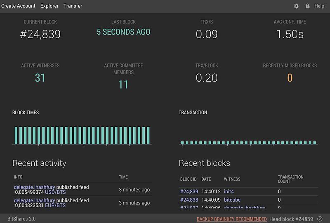Click the Active Witnesses count 31
The width and height of the screenshot is (330, 223).
click(x=40, y=78)
